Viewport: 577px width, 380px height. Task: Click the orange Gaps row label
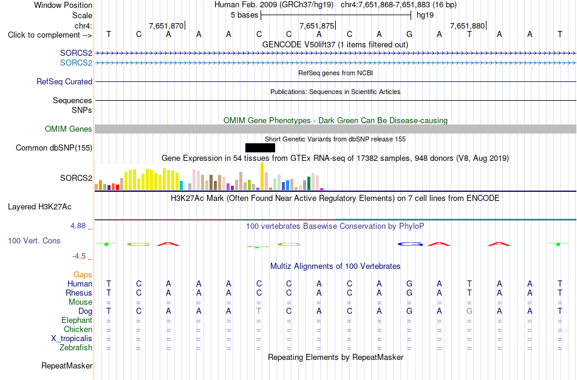pos(83,275)
